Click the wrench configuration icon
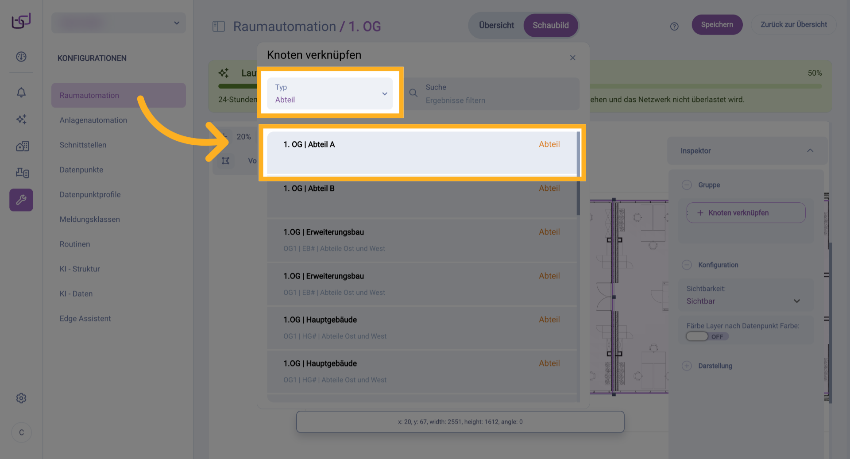Image resolution: width=850 pixels, height=459 pixels. pos(21,200)
